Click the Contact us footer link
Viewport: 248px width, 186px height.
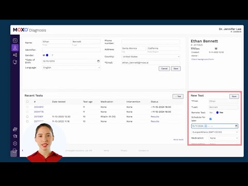click(x=144, y=150)
